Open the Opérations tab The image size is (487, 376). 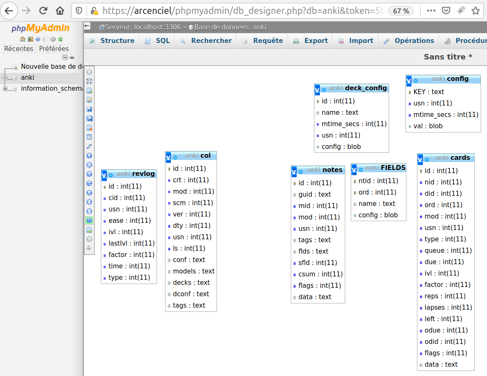click(x=409, y=41)
